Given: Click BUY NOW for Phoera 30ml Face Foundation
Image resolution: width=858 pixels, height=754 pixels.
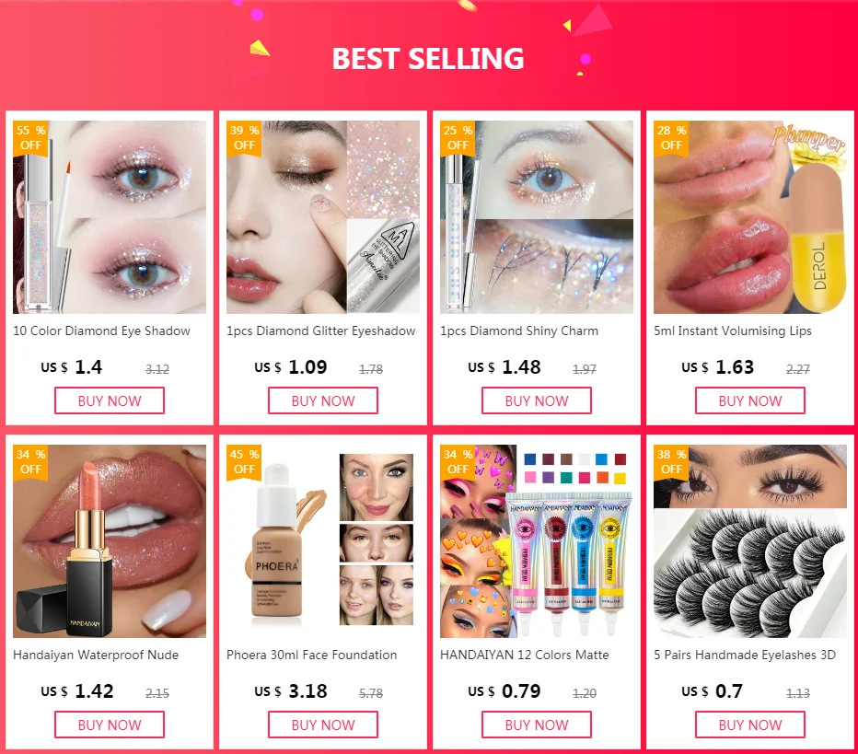Looking at the screenshot, I should coord(323,725).
